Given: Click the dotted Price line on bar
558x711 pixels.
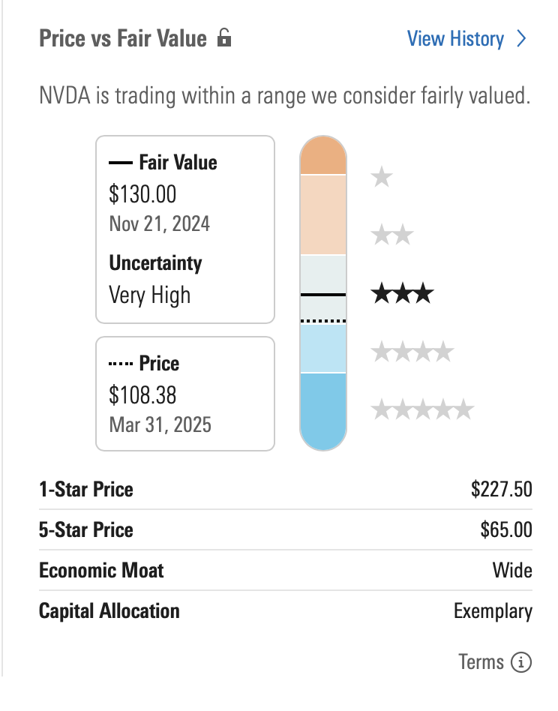Looking at the screenshot, I should (323, 320).
